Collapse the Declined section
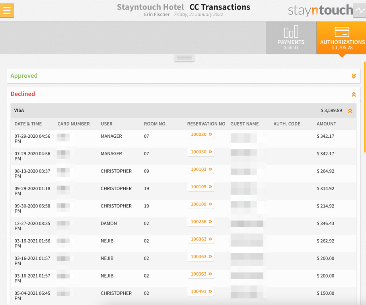Image resolution: width=366 pixels, height=305 pixels. [x=354, y=94]
